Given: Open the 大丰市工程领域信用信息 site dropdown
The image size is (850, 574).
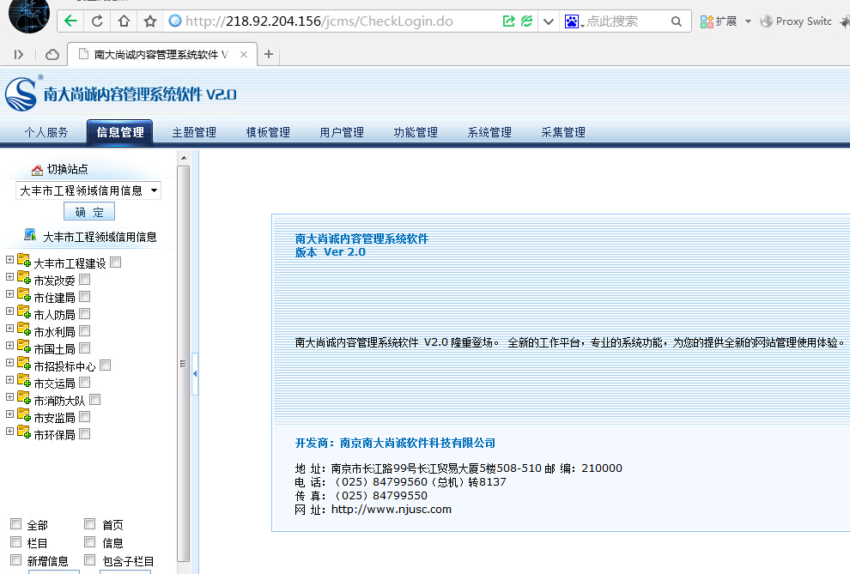Looking at the screenshot, I should (88, 190).
